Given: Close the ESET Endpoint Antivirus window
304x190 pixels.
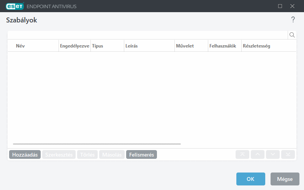Looking at the screenshot, I should (292, 6).
